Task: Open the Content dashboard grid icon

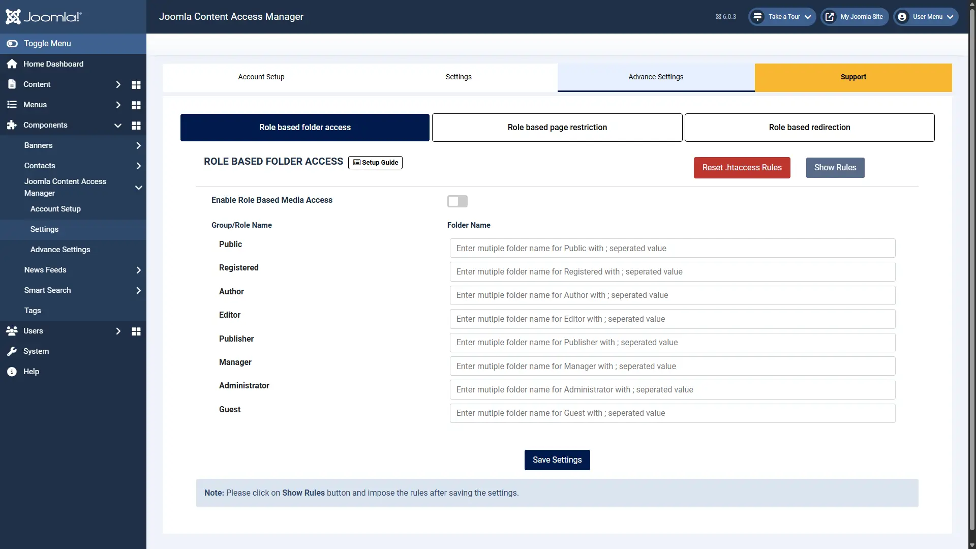Action: [x=136, y=85]
